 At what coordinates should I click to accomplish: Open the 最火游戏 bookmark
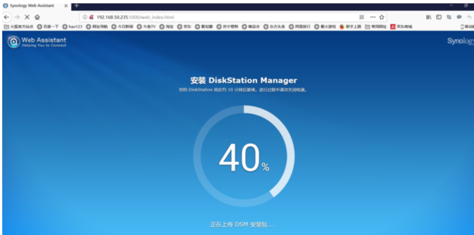[325, 27]
